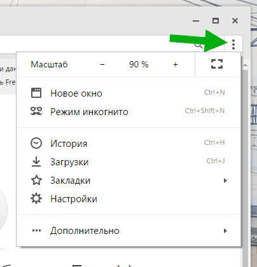Increase zoom with the plus button
This screenshot has width=257, height=267.
coord(176,64)
